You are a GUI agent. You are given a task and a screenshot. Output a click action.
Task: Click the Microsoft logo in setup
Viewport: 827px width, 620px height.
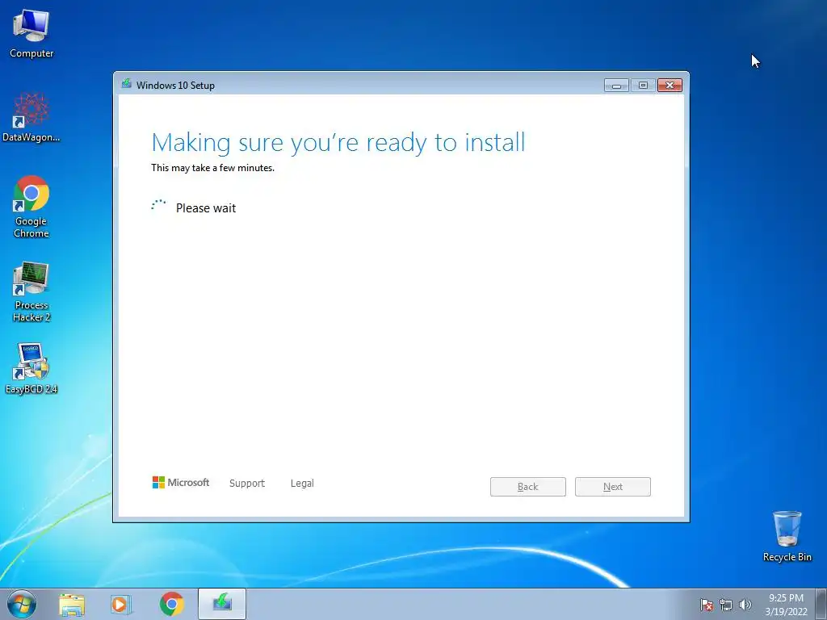(x=180, y=483)
